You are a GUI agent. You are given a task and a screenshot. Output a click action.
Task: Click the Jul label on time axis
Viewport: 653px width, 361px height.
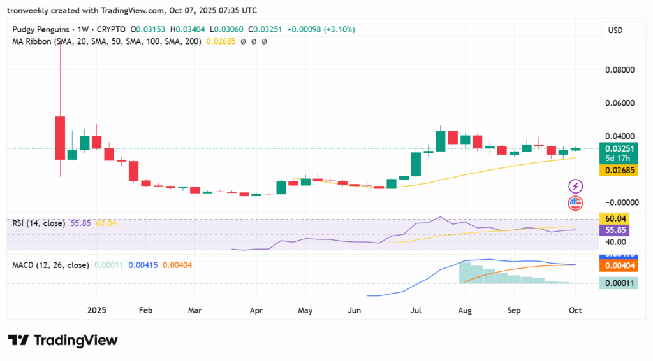416,311
